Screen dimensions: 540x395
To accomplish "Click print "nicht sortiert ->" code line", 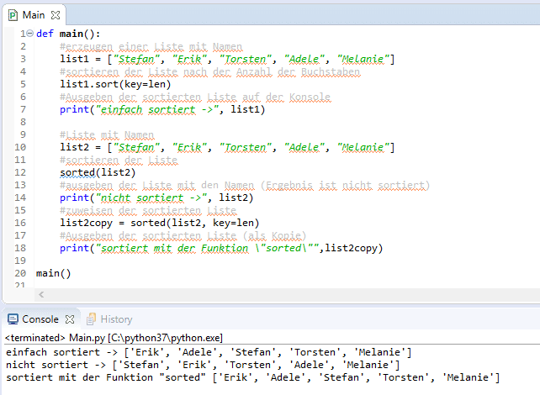I will 156,197.
